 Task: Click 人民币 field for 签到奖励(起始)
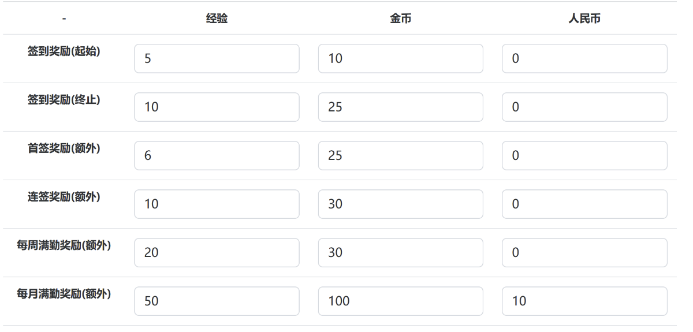584,58
